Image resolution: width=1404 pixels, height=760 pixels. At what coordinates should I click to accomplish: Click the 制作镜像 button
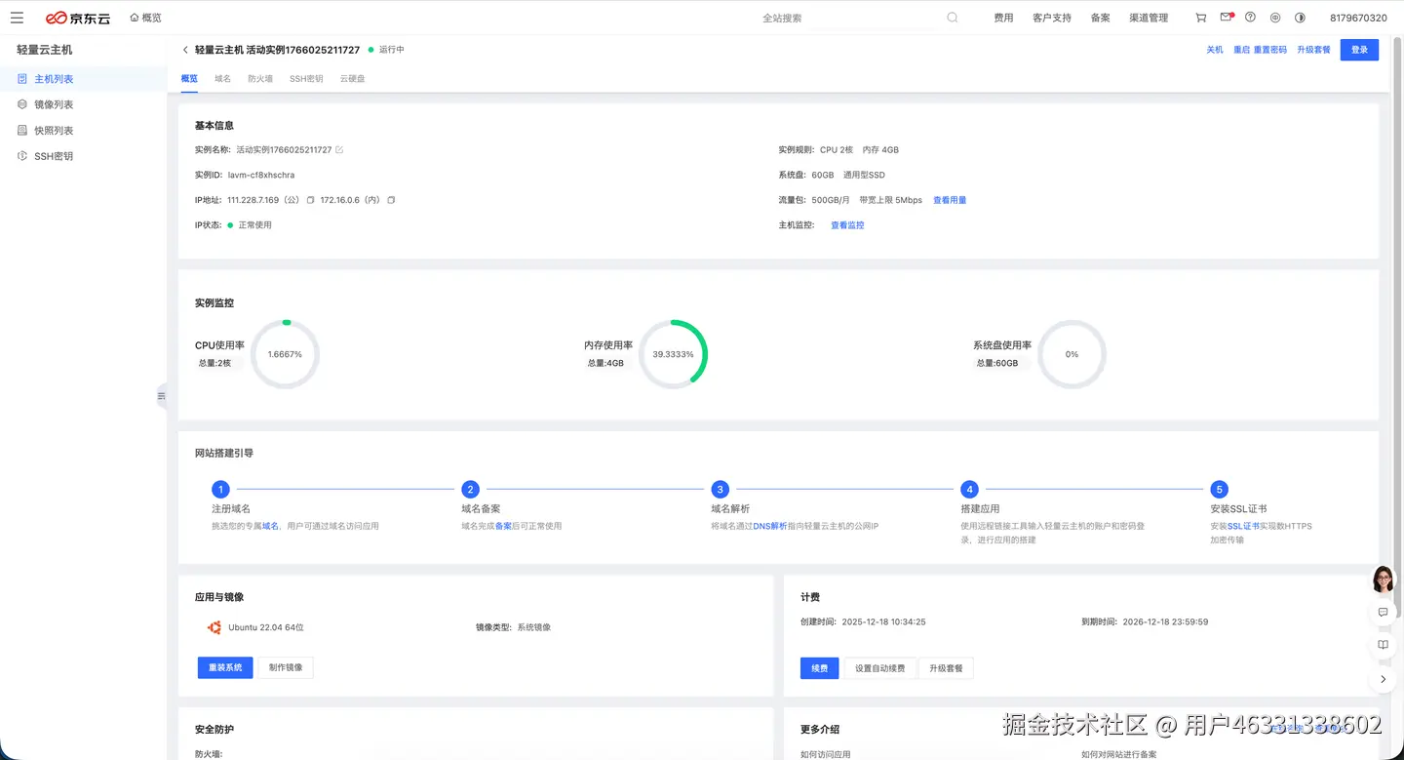coord(286,668)
